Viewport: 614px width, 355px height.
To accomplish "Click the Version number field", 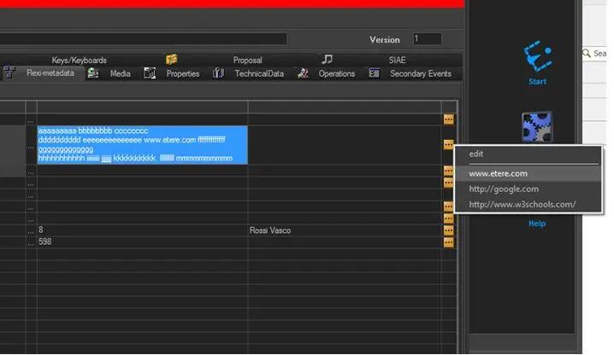I will coord(428,39).
